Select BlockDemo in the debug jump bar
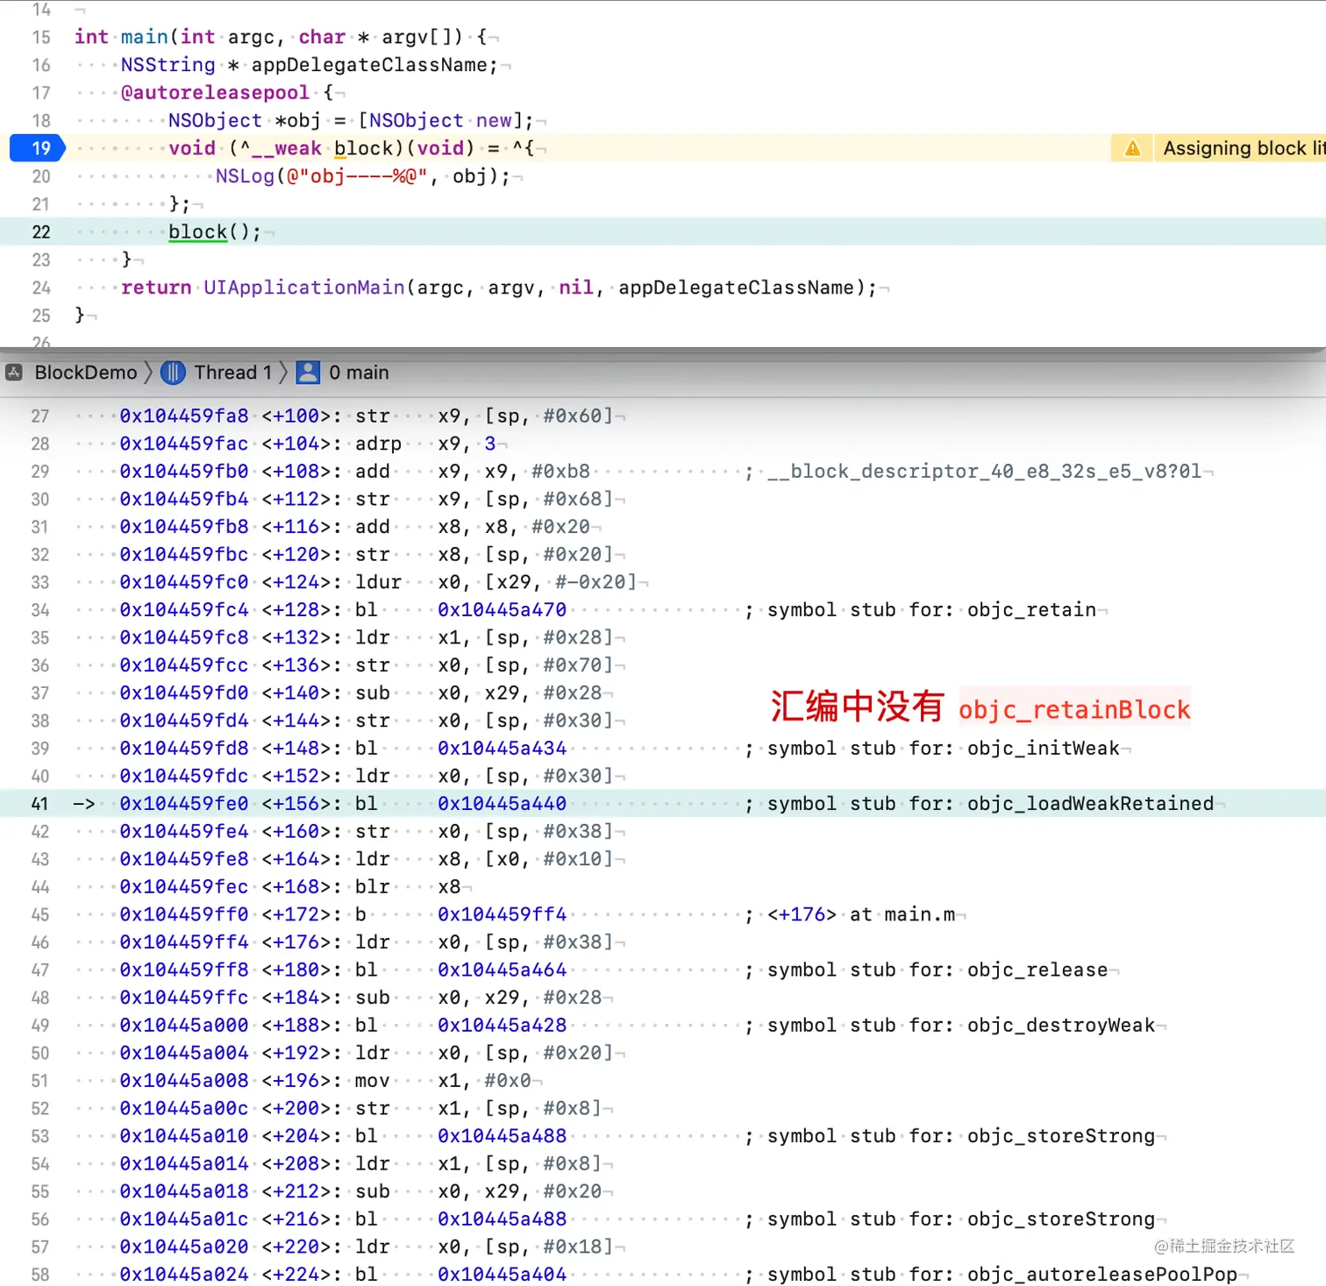The width and height of the screenshot is (1326, 1286). coord(86,373)
